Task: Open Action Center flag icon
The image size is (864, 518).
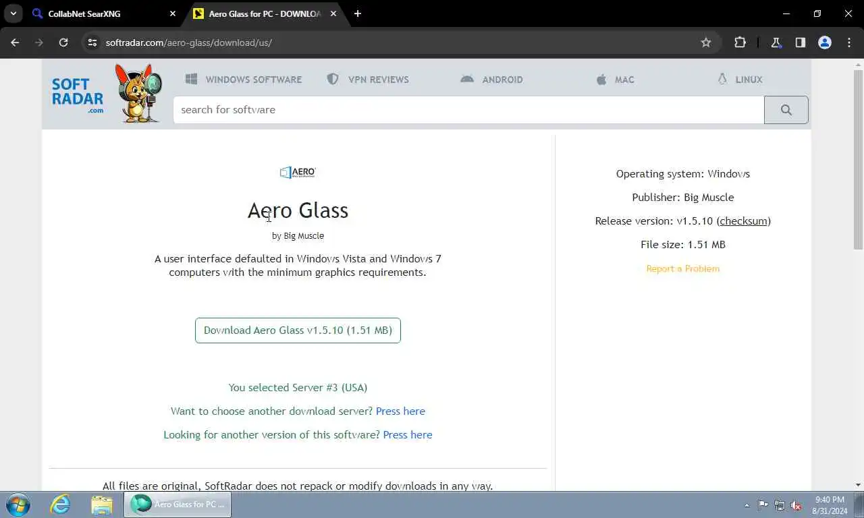Action: [763, 505]
